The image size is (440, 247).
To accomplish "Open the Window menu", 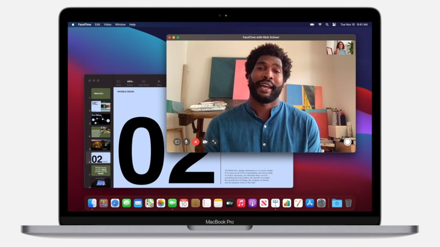I will (x=120, y=25).
